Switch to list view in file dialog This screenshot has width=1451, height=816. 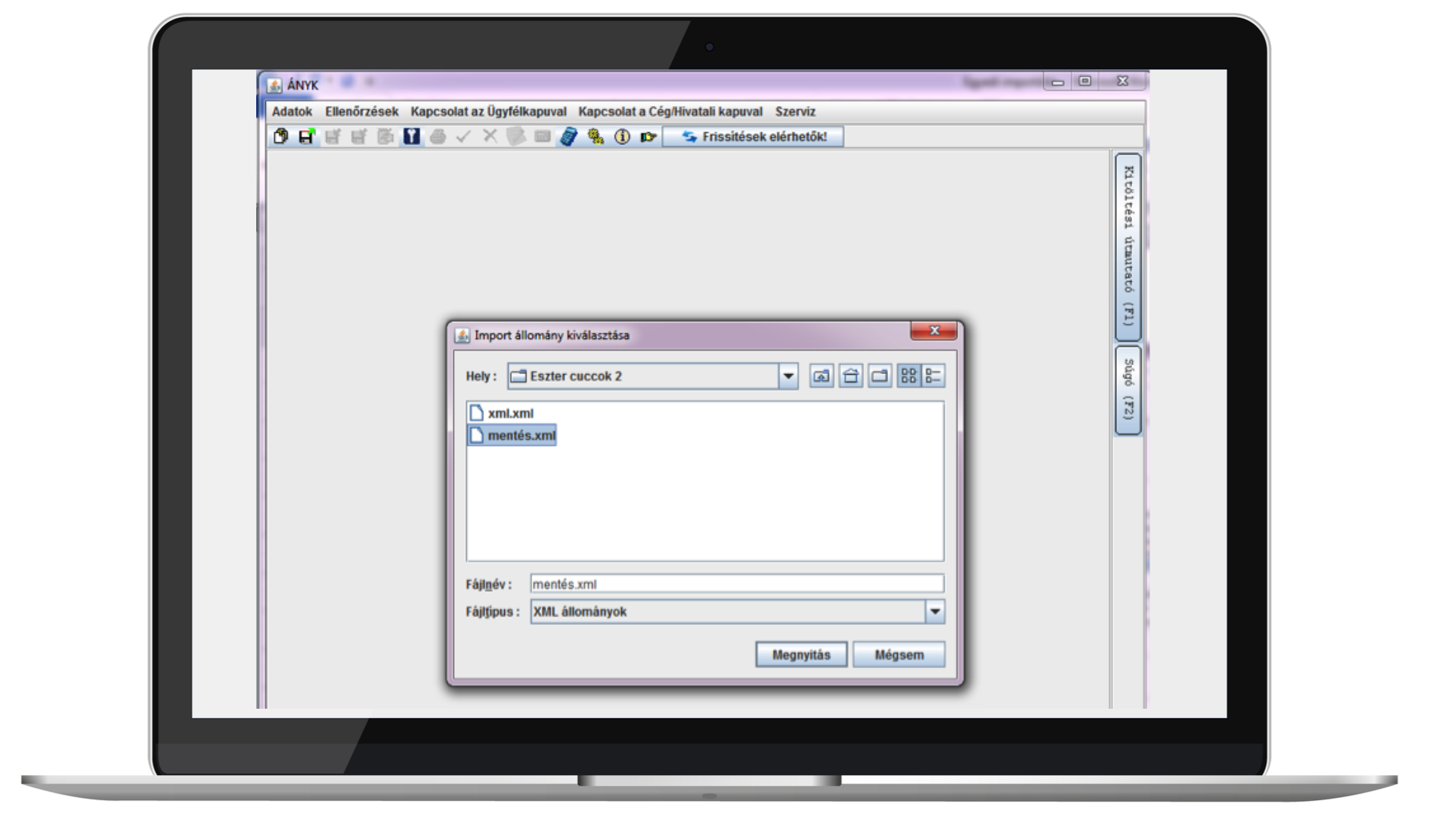908,376
